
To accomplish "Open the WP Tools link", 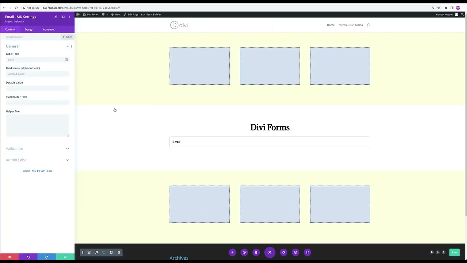I will point(46,171).
